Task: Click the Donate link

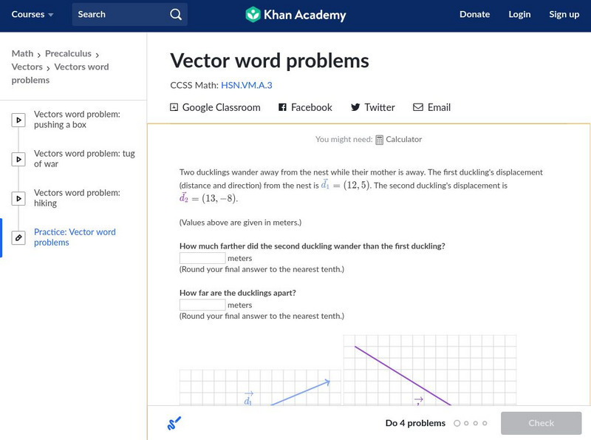Action: click(474, 15)
